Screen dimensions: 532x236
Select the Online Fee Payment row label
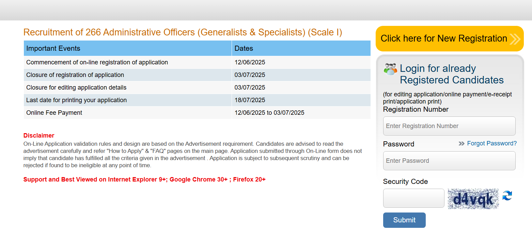[54, 113]
